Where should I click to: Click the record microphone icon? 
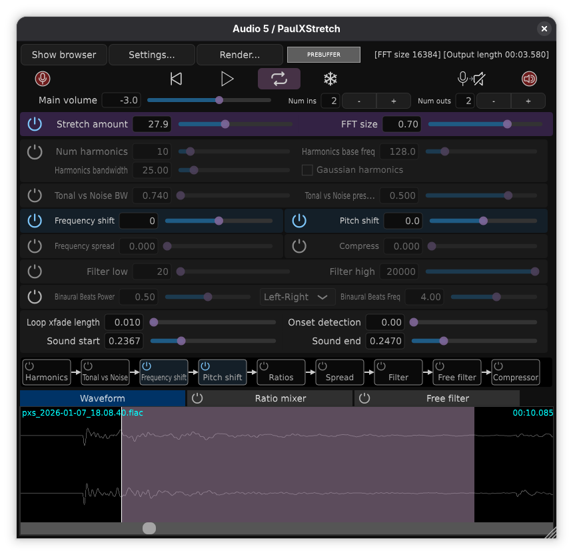(43, 79)
